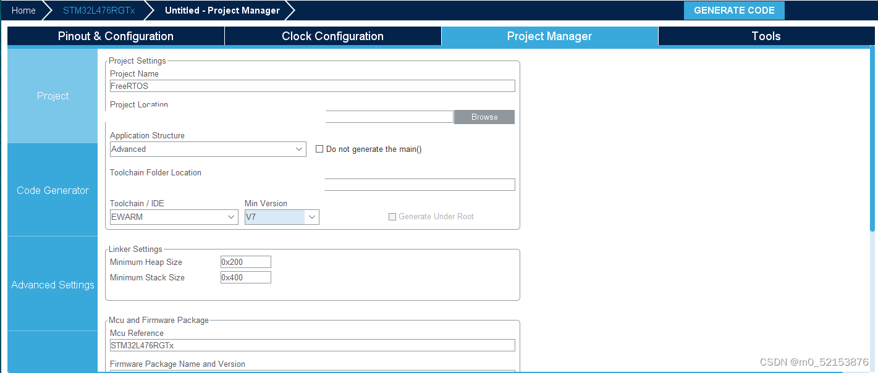Go to Home breadcrumb
Viewport: 878px width, 373px height.
(23, 10)
